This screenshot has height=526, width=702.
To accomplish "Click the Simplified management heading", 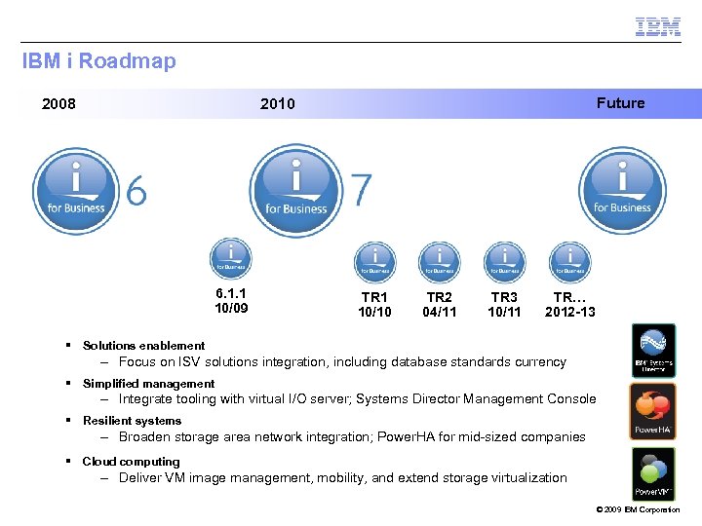I will point(148,384).
